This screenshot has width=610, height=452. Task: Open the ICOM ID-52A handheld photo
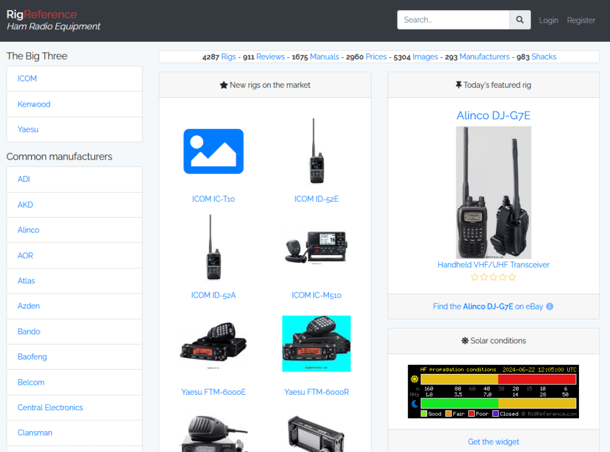(214, 247)
